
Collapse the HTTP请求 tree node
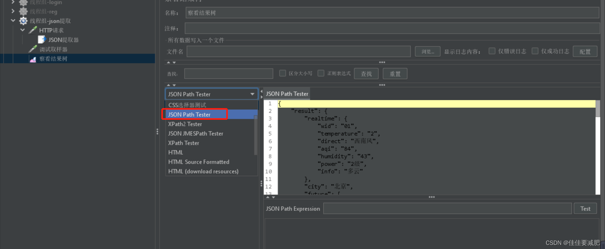22,30
